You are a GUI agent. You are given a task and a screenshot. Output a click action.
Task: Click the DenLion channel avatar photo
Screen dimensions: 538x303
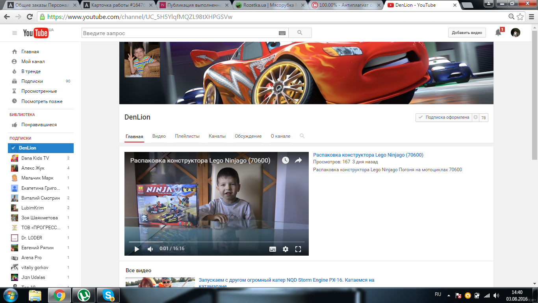click(142, 60)
